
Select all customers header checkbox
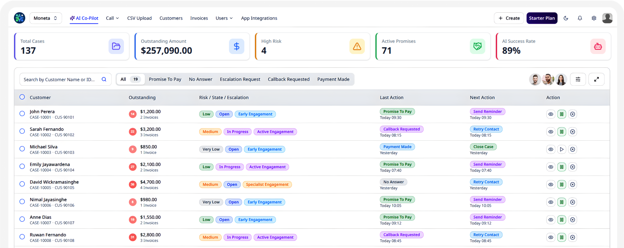(x=22, y=97)
